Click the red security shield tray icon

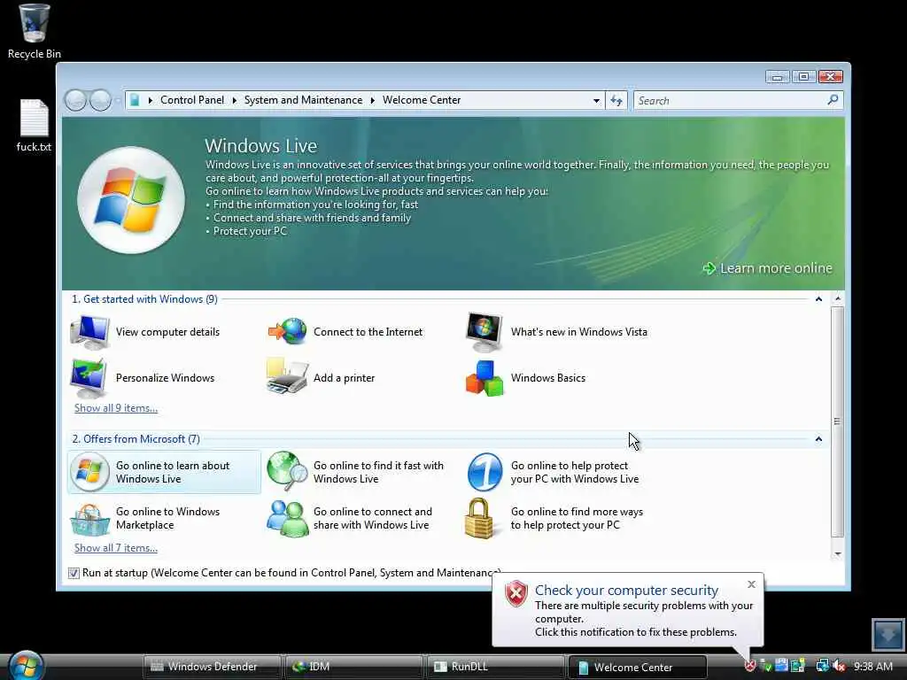(x=749, y=666)
